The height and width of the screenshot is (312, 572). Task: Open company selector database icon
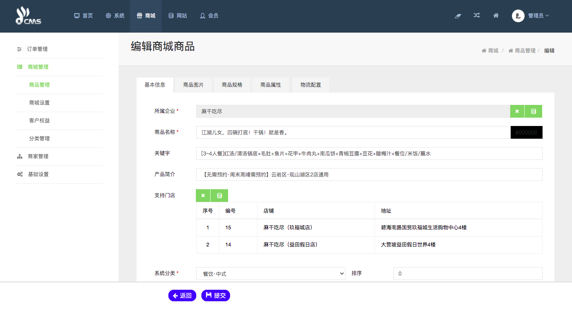[533, 111]
